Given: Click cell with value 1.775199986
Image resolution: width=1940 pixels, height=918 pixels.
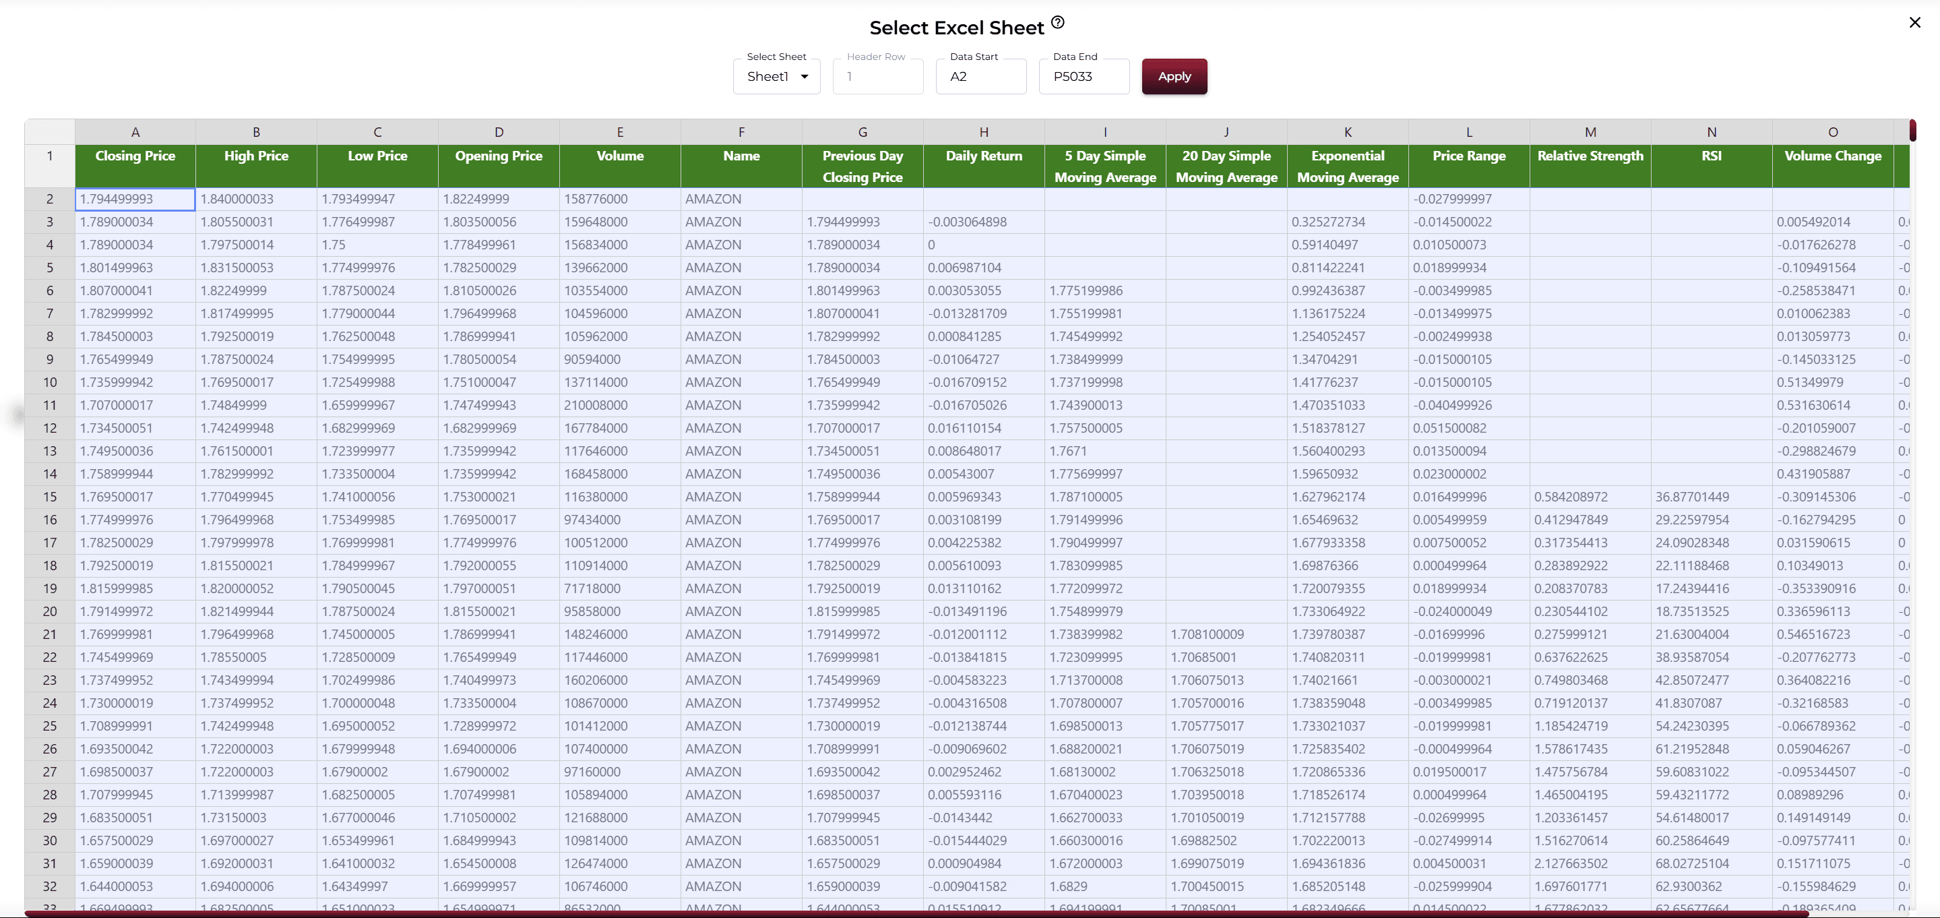Looking at the screenshot, I should click(x=1106, y=290).
